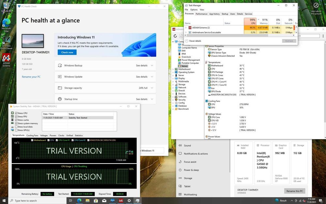Screen dimensions: 326x204
Task: Open the Voltages tab in Stability Test
Action: point(44,135)
